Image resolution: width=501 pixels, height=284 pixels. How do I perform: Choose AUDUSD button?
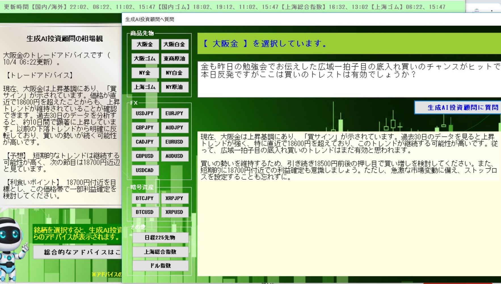coord(175,156)
